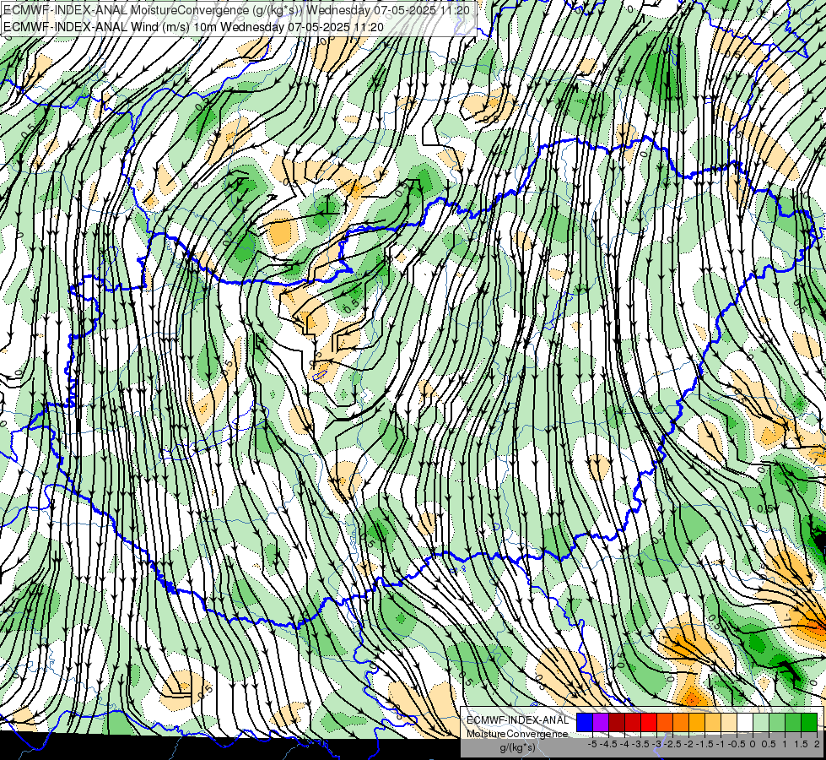The height and width of the screenshot is (760, 826).
Task: Click the -4.5 tick label in legend
Action: pos(609,744)
